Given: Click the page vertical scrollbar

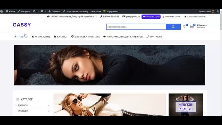Looking at the screenshot, I should (221, 62).
